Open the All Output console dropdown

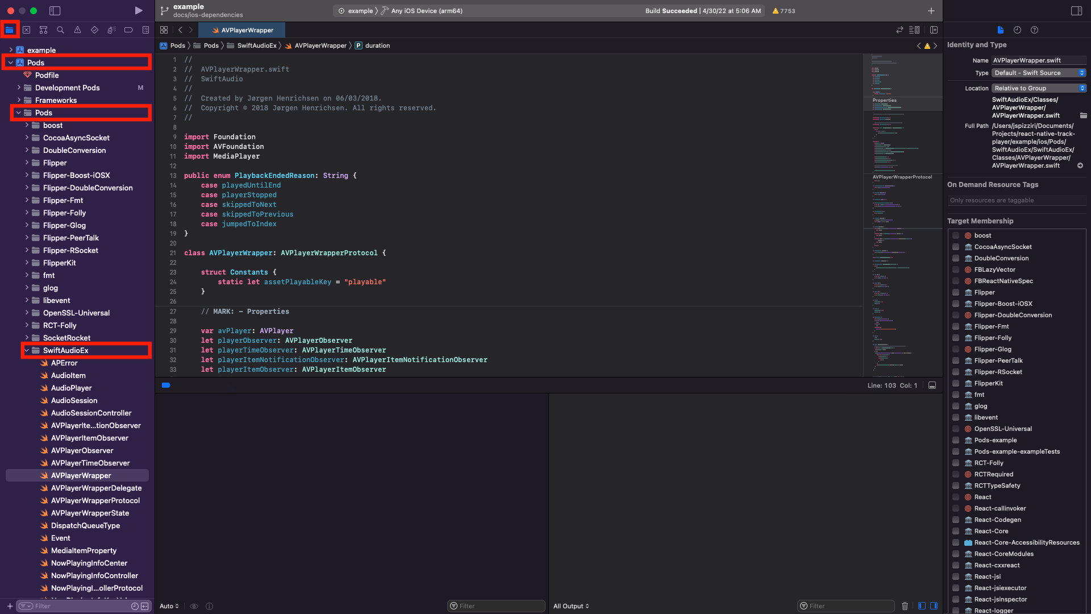pos(571,606)
